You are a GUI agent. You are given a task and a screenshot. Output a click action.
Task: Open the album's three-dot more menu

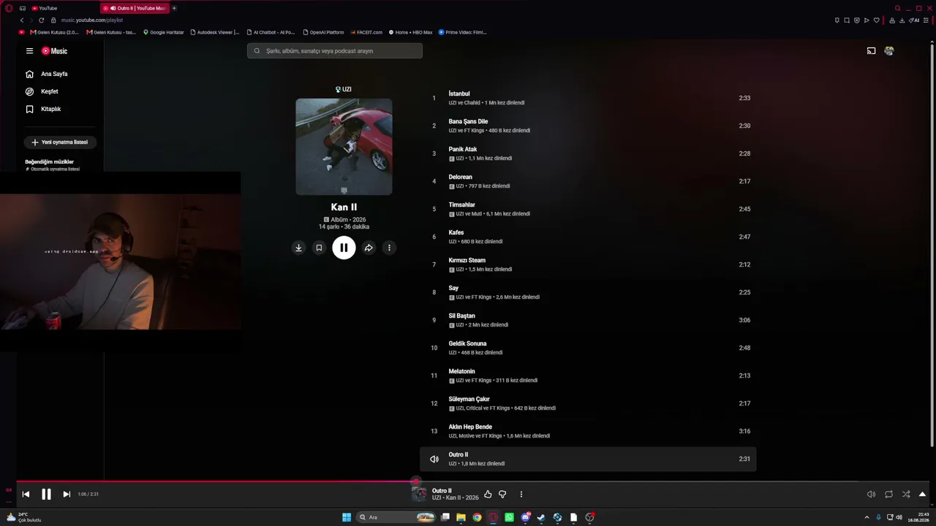coord(389,248)
